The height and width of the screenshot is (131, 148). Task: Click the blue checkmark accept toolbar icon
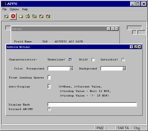(x=6, y=16)
